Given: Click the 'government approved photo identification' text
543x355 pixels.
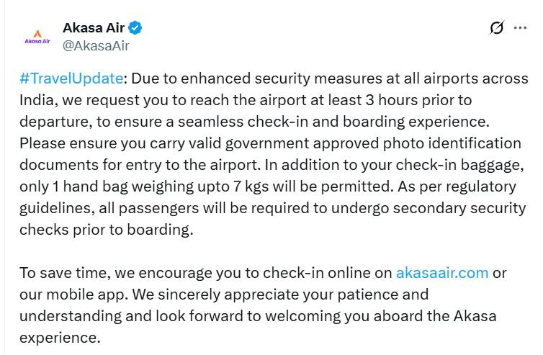Looking at the screenshot, I should pyautogui.click(x=373, y=143).
